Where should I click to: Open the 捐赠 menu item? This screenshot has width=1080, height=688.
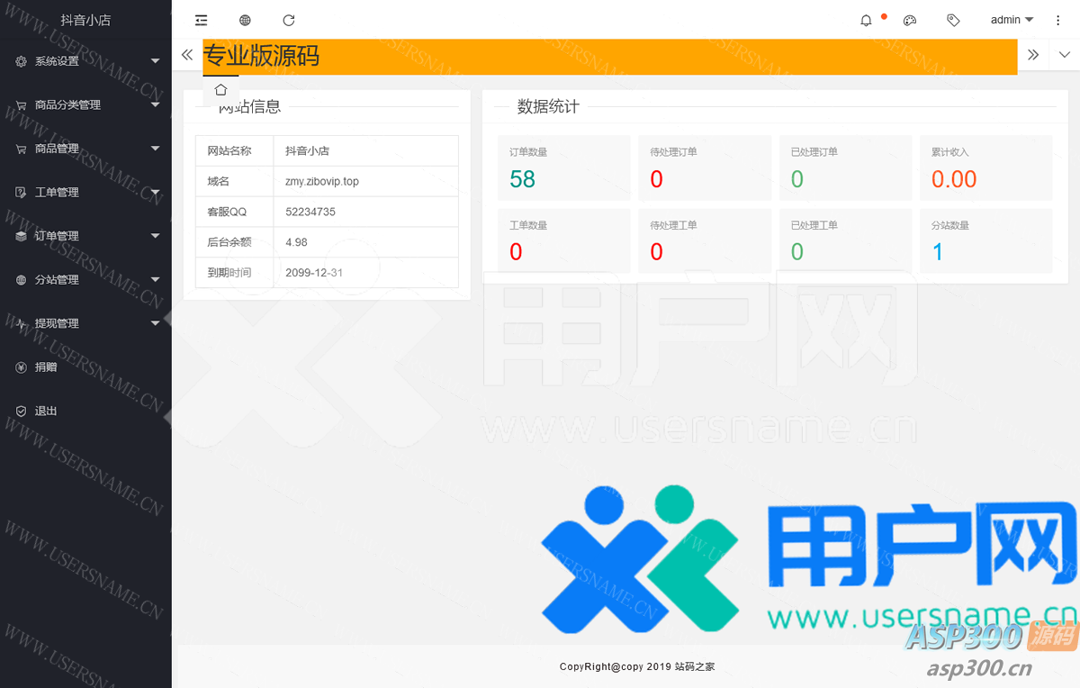coord(46,367)
